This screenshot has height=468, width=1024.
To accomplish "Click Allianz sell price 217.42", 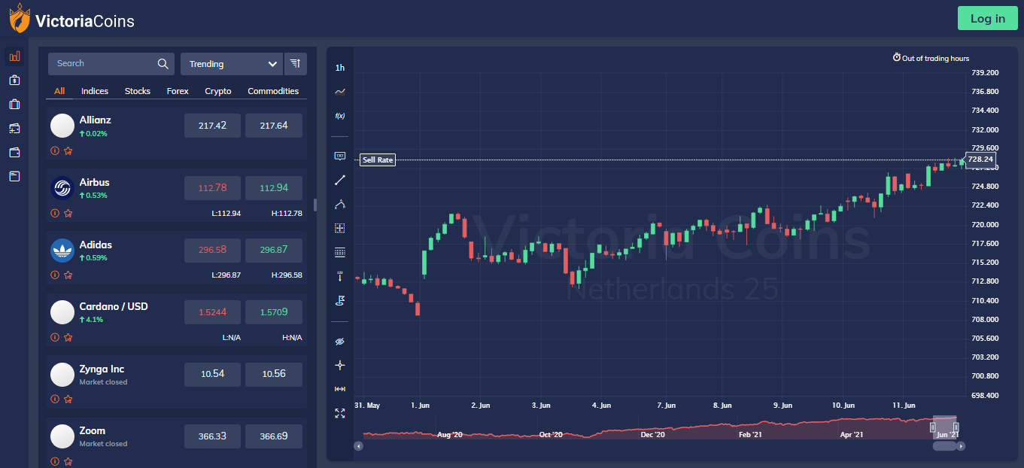I will tap(213, 126).
